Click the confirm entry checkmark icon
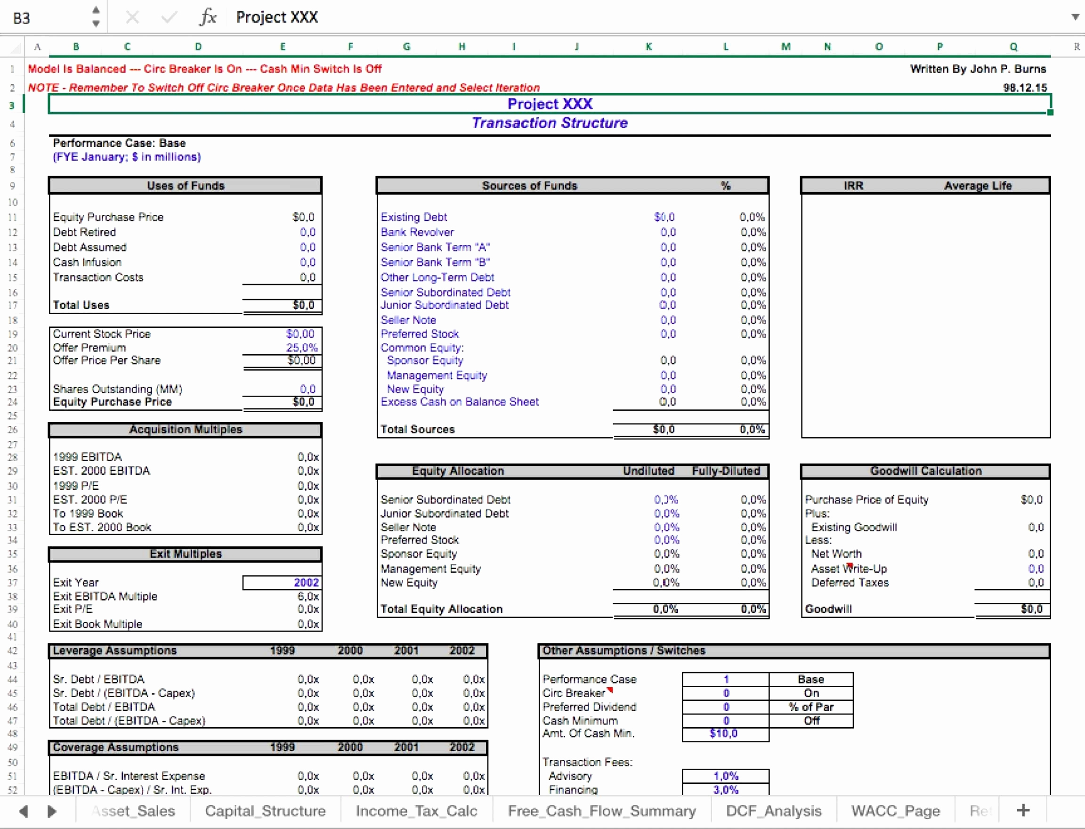Screen dimensions: 1085x829 169,17
